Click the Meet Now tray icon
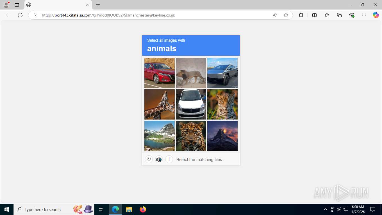Viewport: 382px width, 215px height. point(332,209)
